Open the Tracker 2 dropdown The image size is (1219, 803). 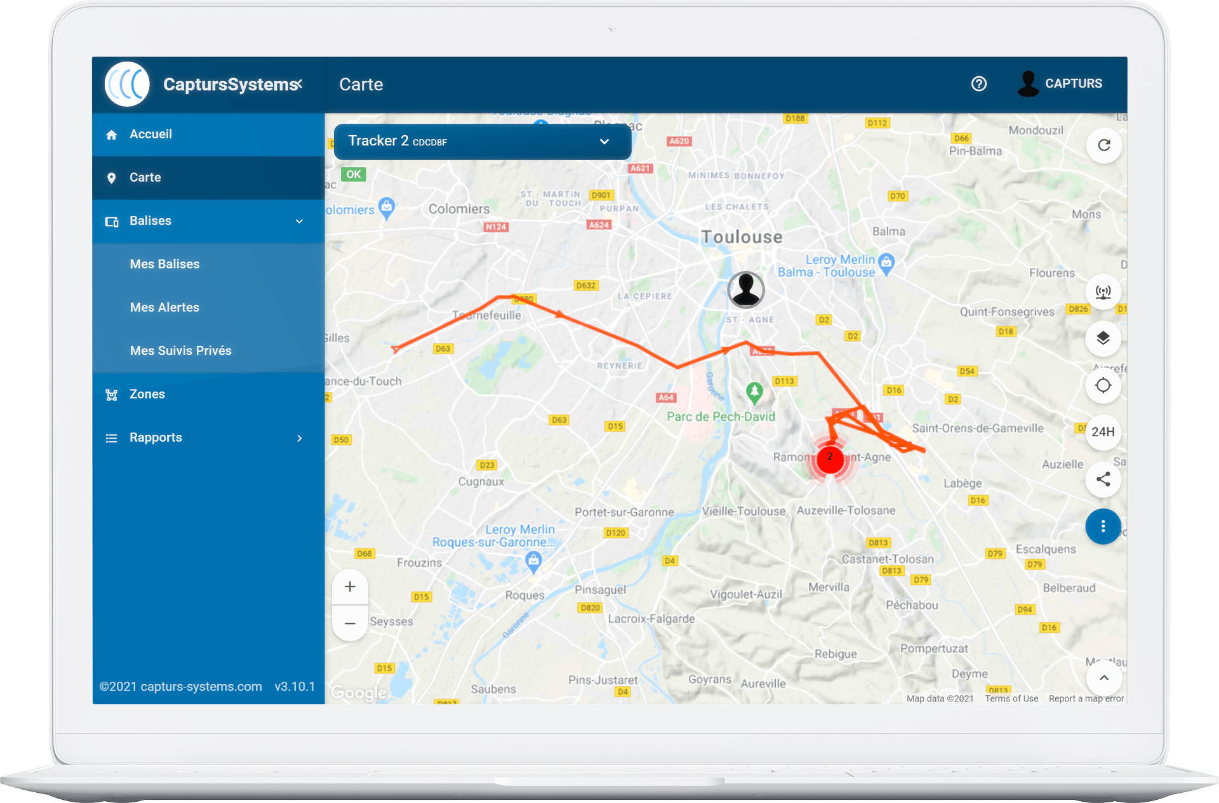(x=481, y=141)
